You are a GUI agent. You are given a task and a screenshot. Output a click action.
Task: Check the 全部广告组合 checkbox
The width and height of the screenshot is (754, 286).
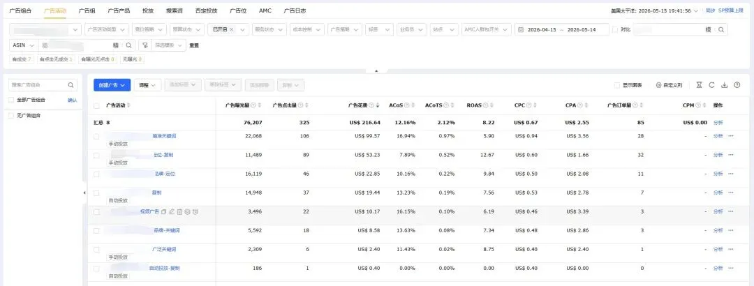(12, 100)
